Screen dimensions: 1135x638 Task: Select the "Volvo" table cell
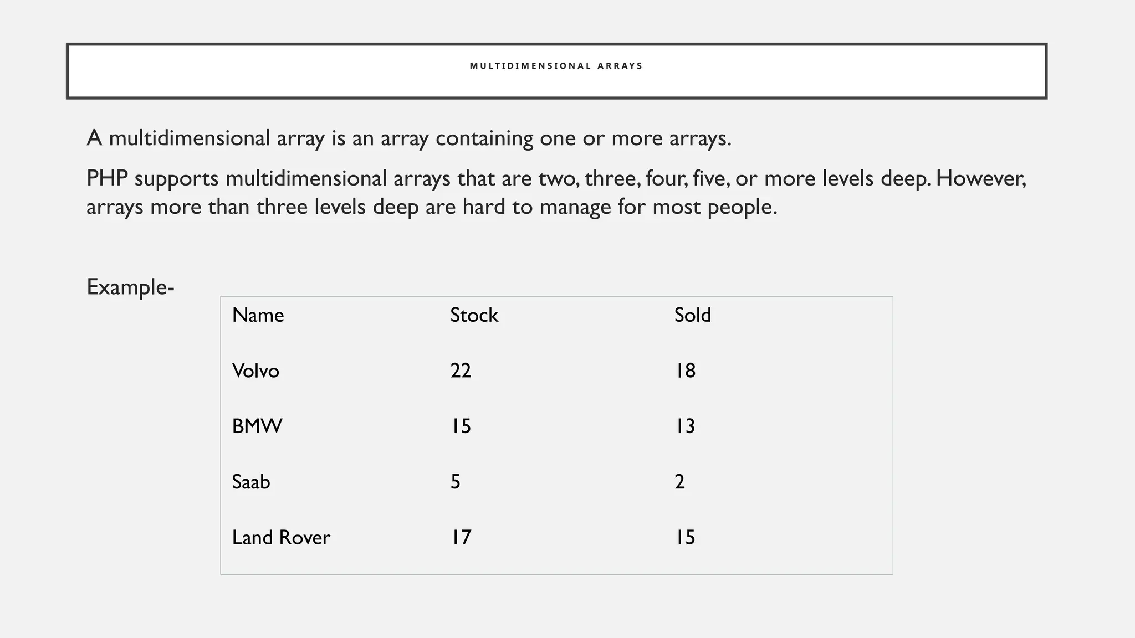255,371
